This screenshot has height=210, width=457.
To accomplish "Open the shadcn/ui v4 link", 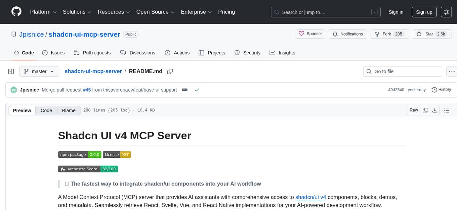I will 310,197.
